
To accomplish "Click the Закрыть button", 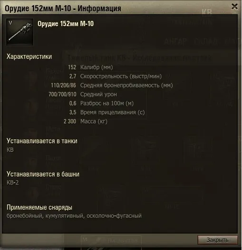I will [x=218, y=240].
